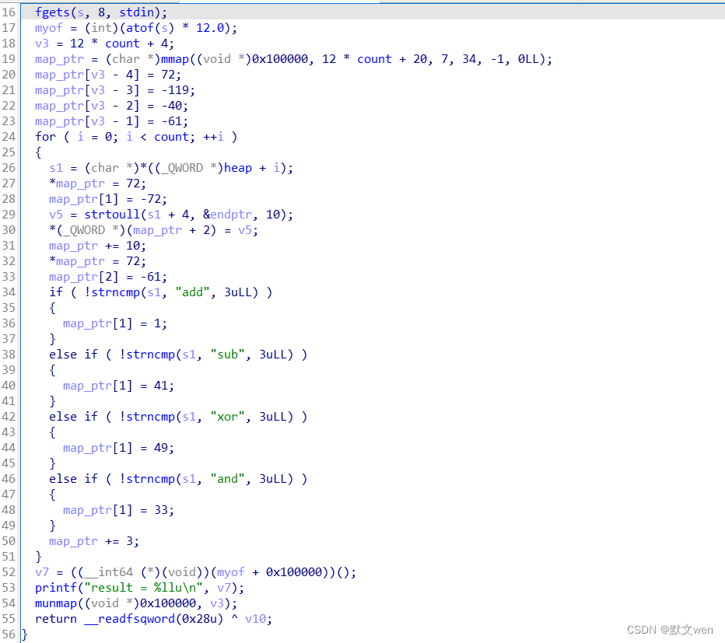The width and height of the screenshot is (725, 643).
Task: Click the string literal "xor"
Action: (226, 416)
